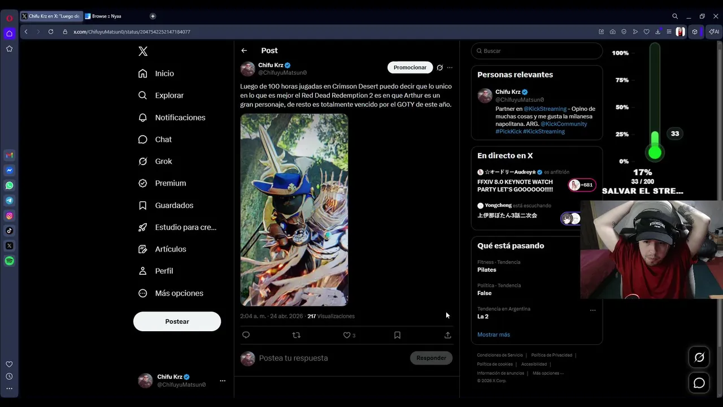Repost the tweet with retweet icon
723x407 pixels.
296,335
